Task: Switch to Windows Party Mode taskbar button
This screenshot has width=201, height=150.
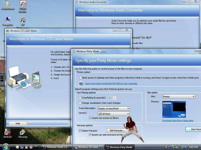Action: 119,147
